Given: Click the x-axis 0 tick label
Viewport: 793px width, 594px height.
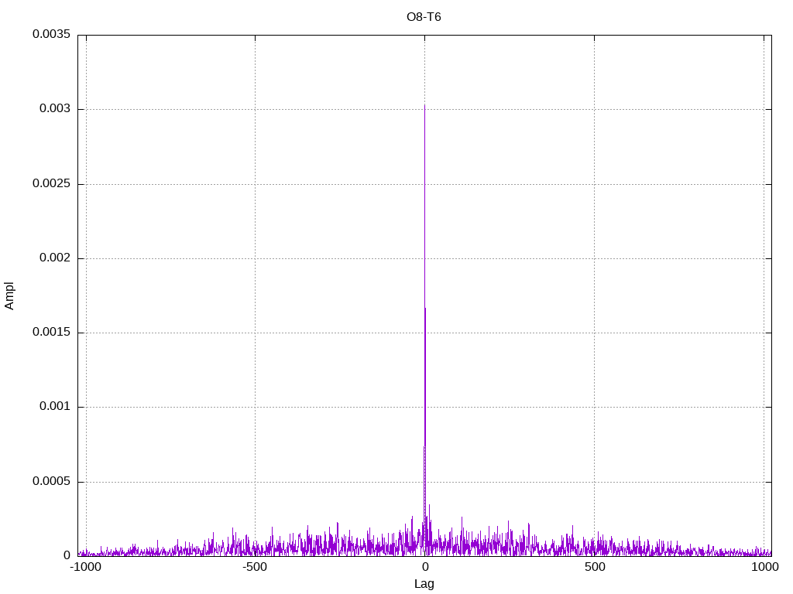Looking at the screenshot, I should coord(426,567).
